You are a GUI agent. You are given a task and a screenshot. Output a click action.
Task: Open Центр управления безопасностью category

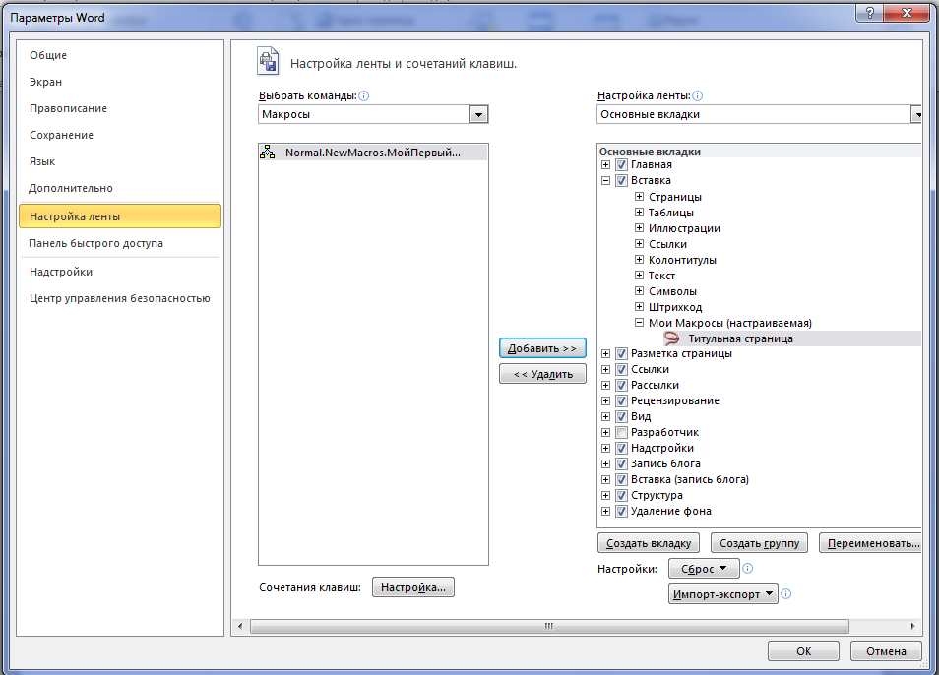pos(120,298)
